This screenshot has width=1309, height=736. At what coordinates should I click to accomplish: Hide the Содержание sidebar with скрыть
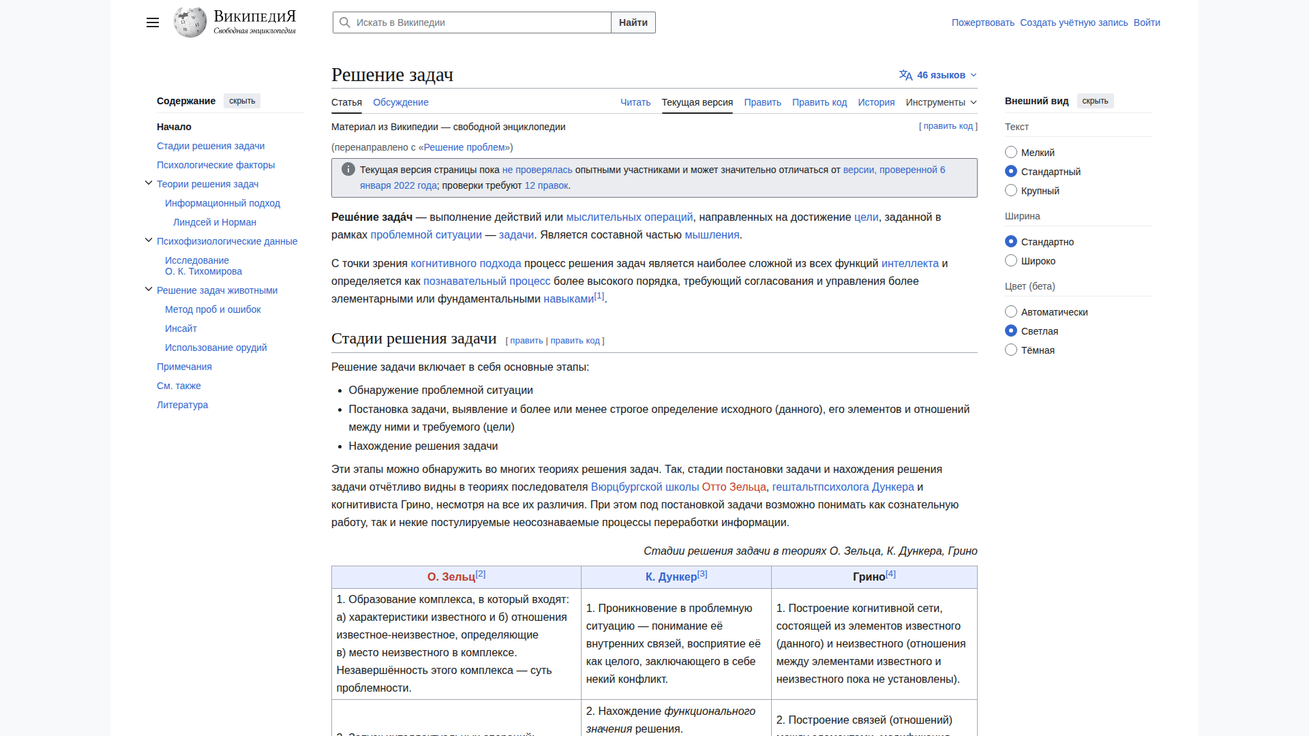click(242, 101)
